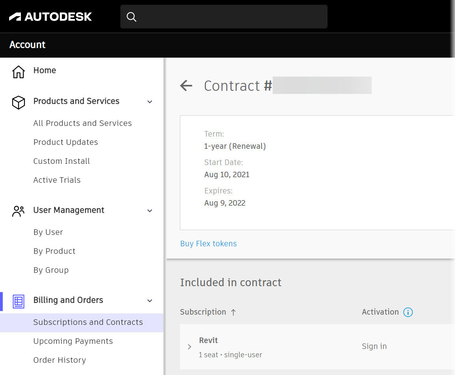Viewport: 455px width, 375px height.
Task: Switch to Upcoming Payments
Action: point(73,341)
